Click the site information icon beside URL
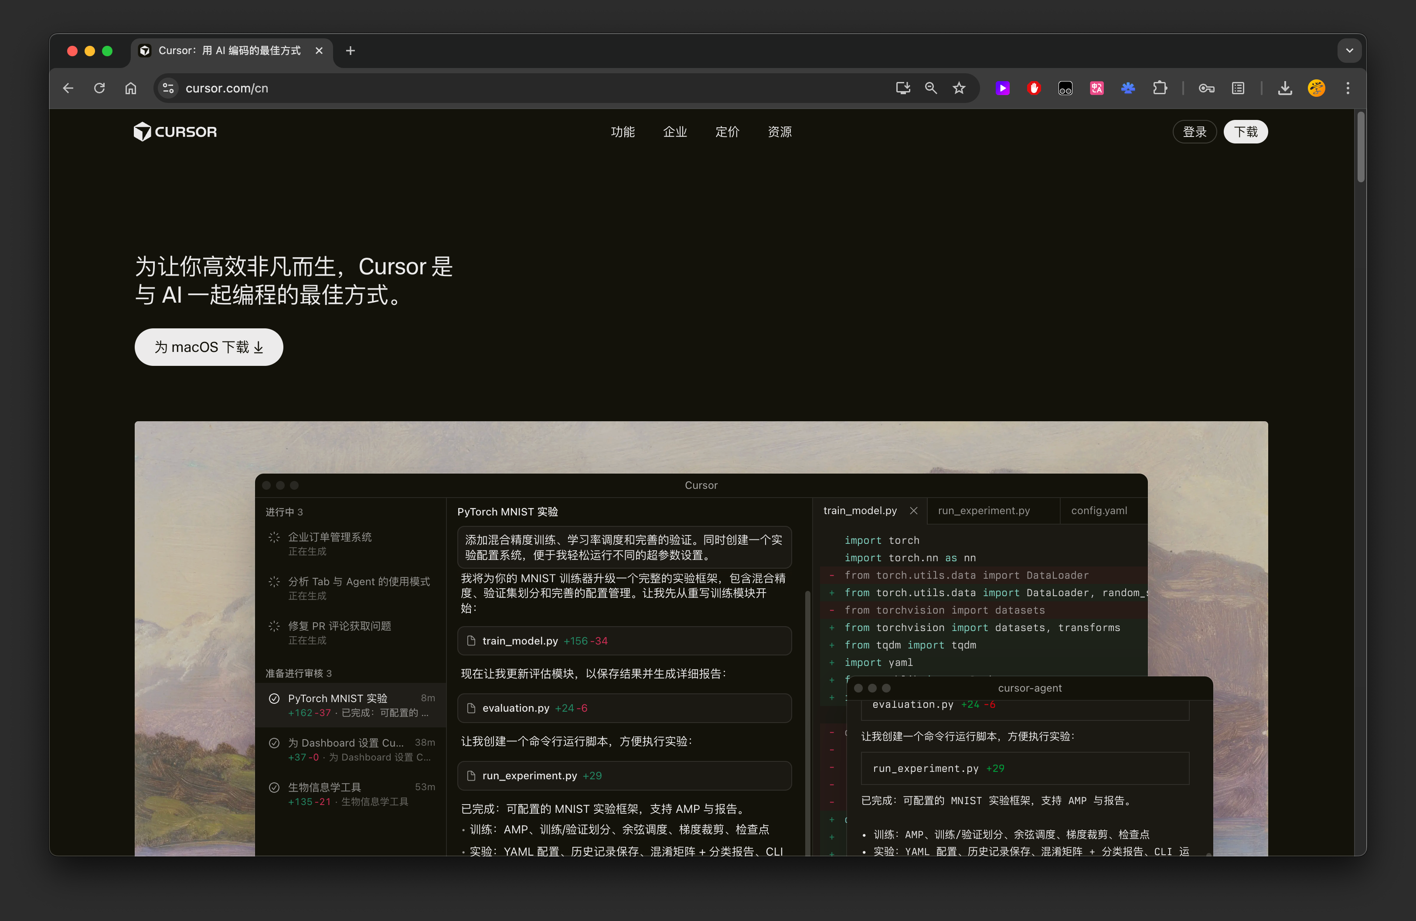The image size is (1416, 921). (168, 88)
